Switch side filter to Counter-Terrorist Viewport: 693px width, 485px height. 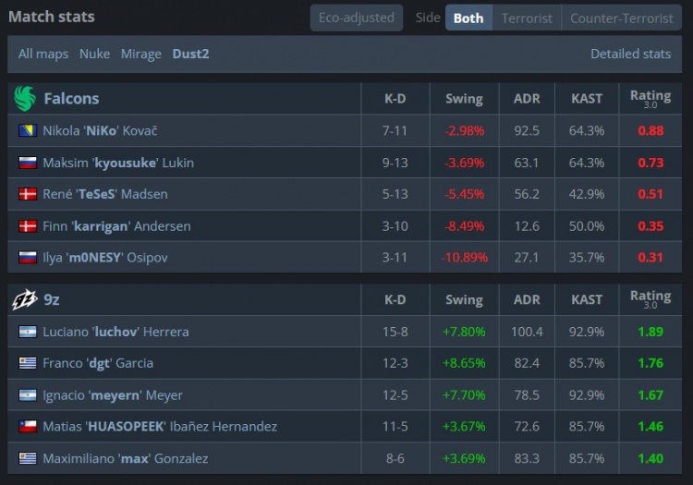click(x=622, y=18)
